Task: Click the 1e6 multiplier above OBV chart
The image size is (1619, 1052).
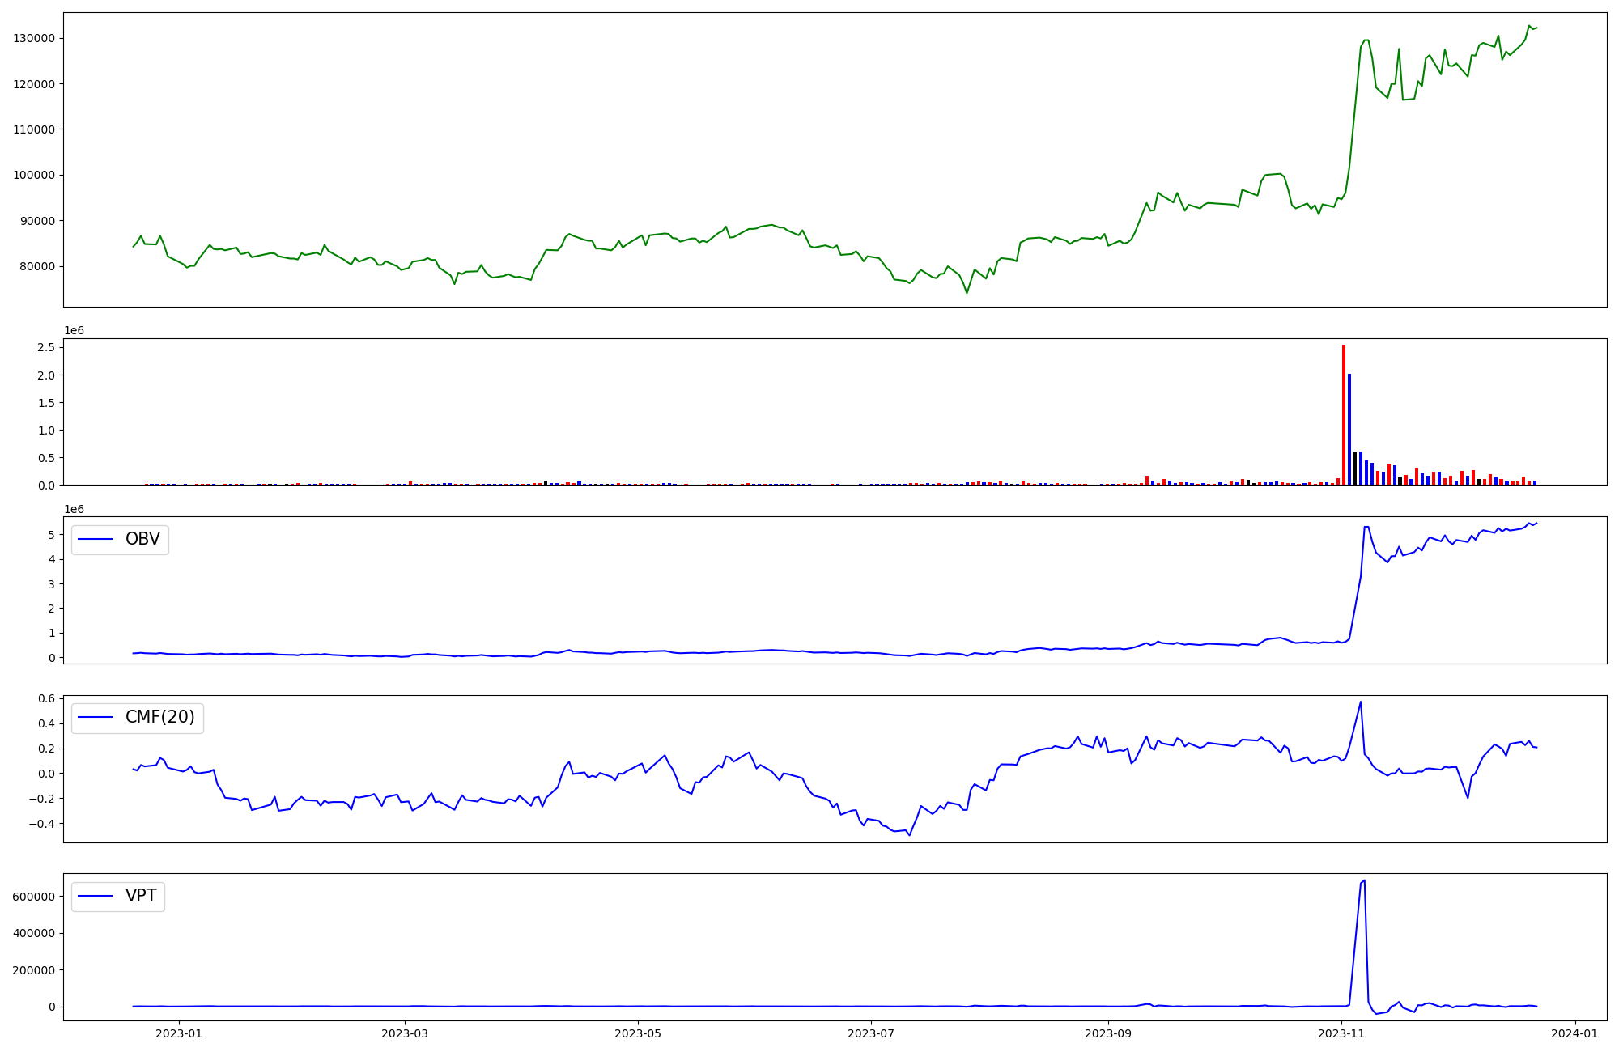Action: click(74, 510)
